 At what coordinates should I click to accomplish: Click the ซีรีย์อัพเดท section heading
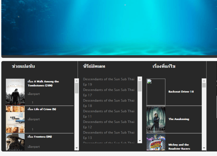click(94, 66)
